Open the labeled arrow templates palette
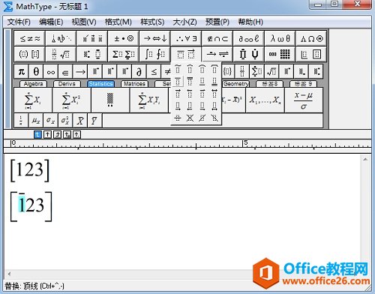This screenshot has height=294, width=375. [217, 54]
